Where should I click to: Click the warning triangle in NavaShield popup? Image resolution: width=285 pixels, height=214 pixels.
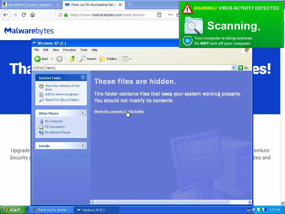pyautogui.click(x=187, y=8)
